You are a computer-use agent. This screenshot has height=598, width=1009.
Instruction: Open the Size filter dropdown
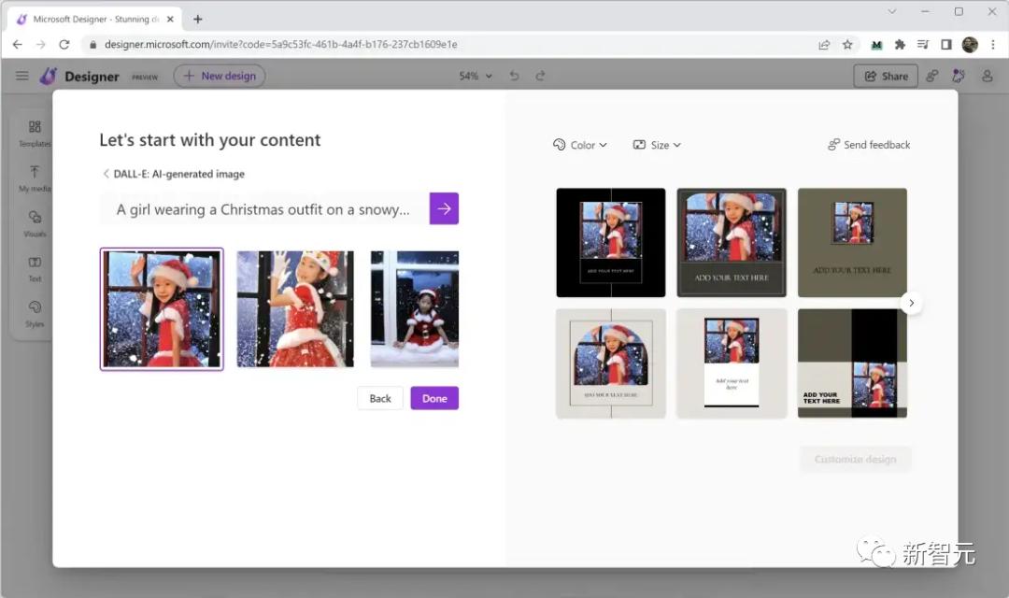pyautogui.click(x=657, y=145)
